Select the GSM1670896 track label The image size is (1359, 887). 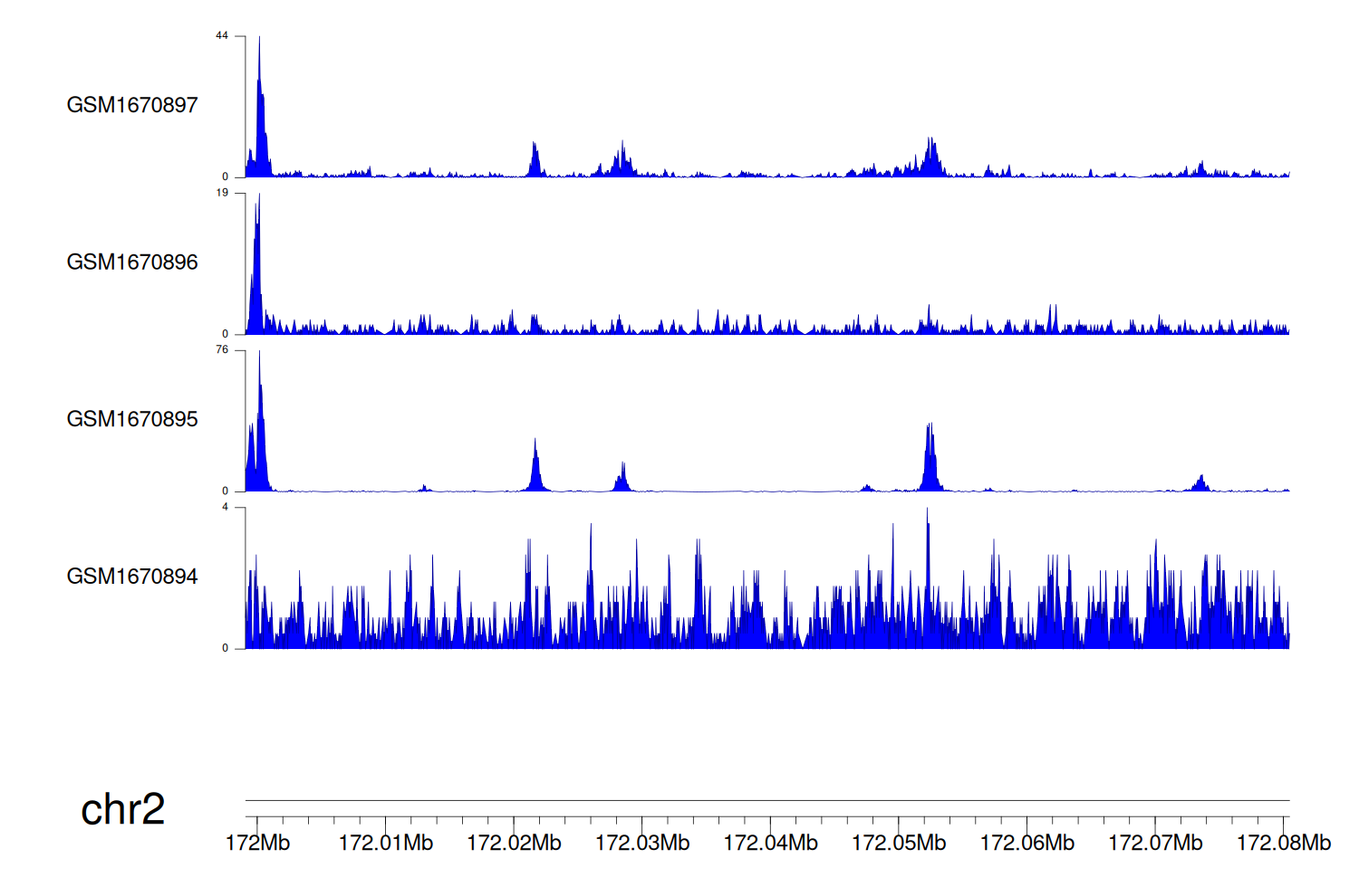(x=132, y=262)
